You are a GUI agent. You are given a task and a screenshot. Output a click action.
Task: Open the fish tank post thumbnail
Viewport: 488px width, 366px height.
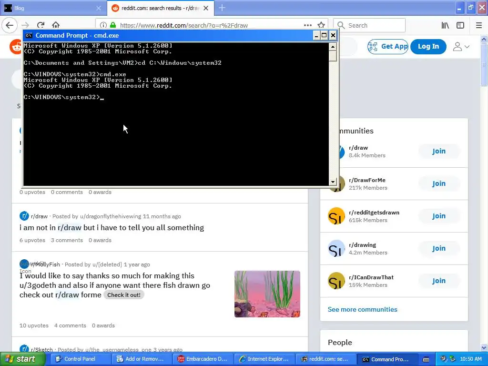(267, 294)
